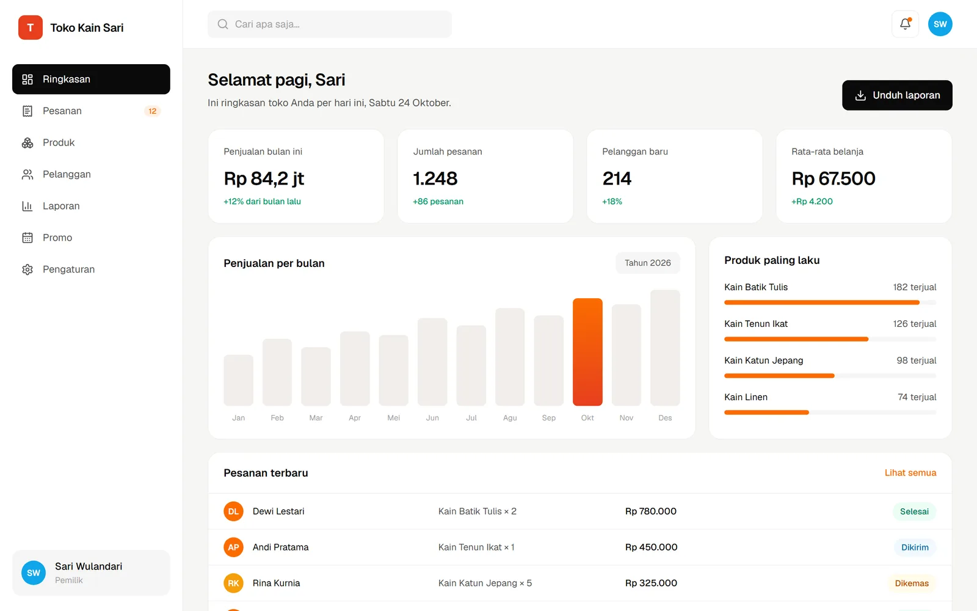
Task: Click the Dikemas status badge
Action: tap(912, 584)
